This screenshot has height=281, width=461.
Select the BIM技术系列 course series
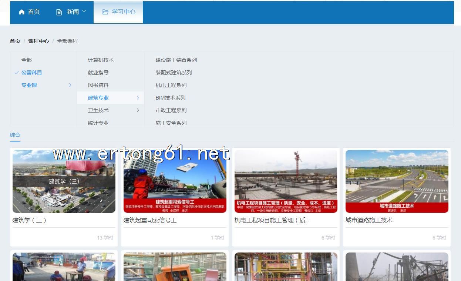[x=170, y=98]
